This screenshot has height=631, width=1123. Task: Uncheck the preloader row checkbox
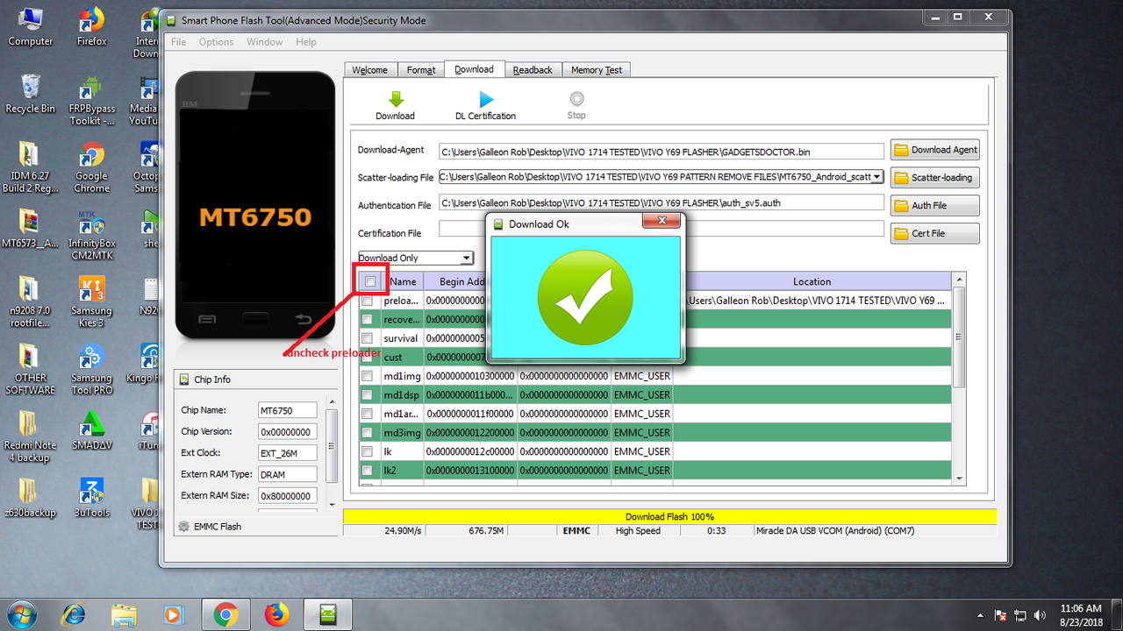click(x=367, y=301)
